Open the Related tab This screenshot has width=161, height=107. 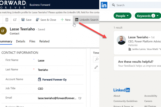pos(44,41)
